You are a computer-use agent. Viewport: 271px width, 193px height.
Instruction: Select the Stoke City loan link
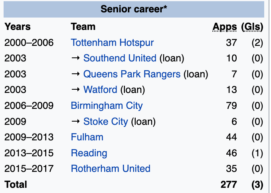[106, 122]
